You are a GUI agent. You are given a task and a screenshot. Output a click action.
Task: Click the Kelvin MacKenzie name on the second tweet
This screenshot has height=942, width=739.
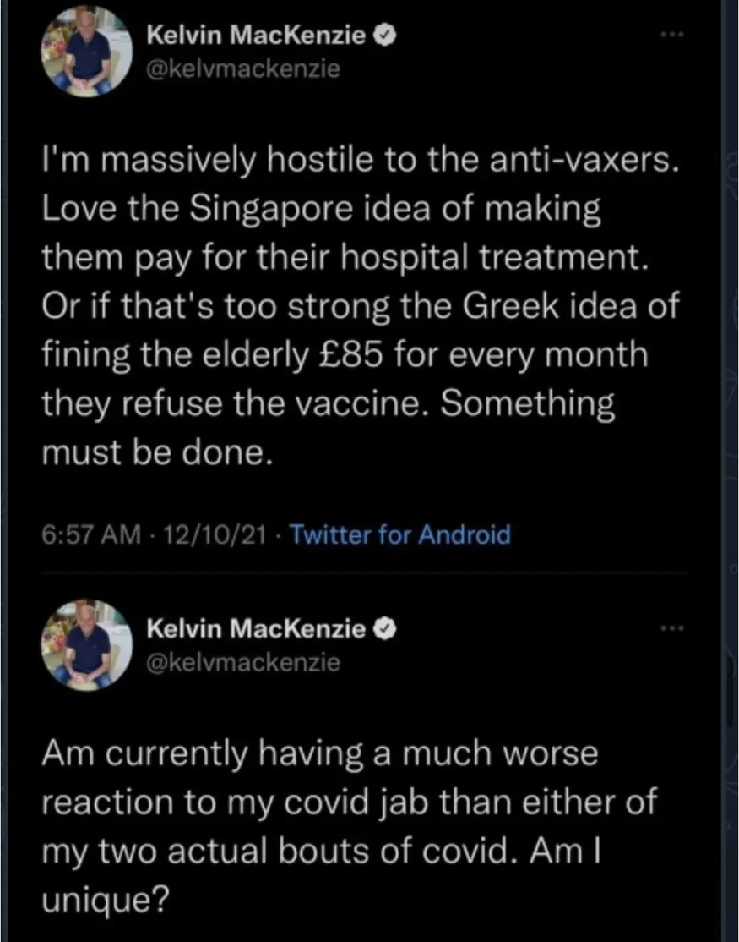[256, 627]
